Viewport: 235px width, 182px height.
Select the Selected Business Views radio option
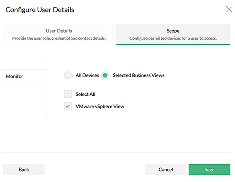pyautogui.click(x=105, y=75)
